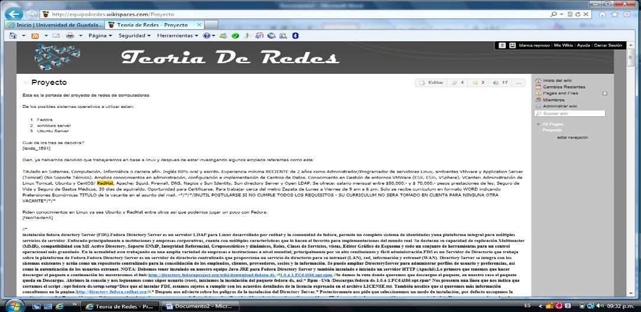Click the globe discussion toolbar icon

[271, 35]
